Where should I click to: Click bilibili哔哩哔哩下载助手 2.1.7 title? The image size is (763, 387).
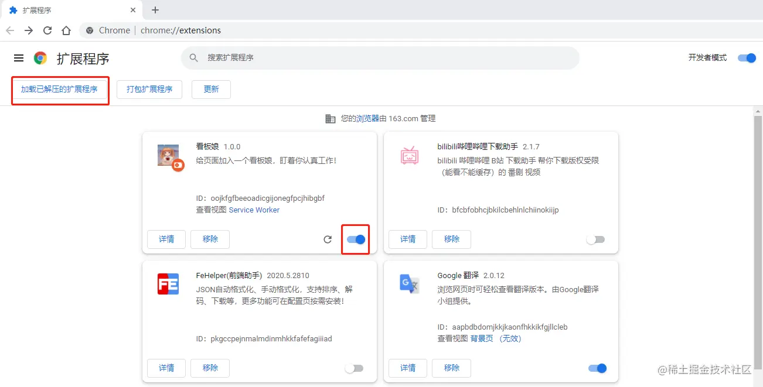pos(488,147)
